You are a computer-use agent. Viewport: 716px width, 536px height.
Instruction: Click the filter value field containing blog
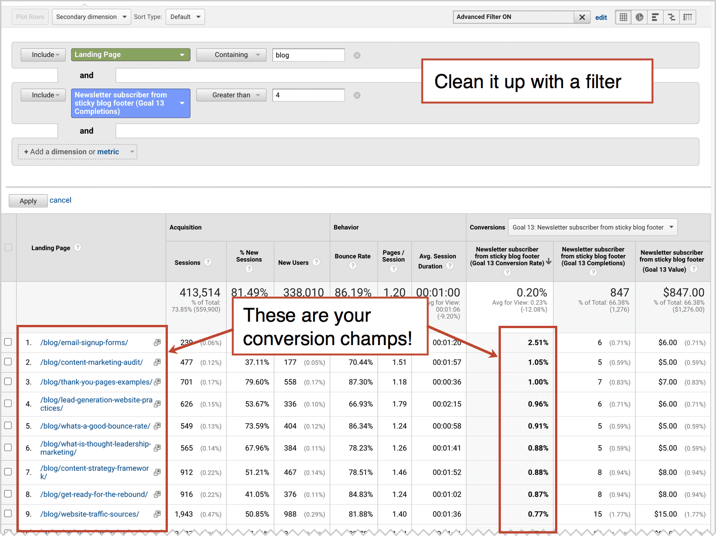[308, 55]
